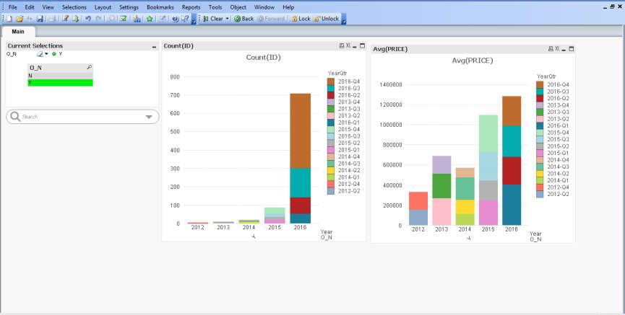Viewport: 625px width, 315px height.
Task: Open Quick Chart wizard icon
Action: tap(137, 19)
